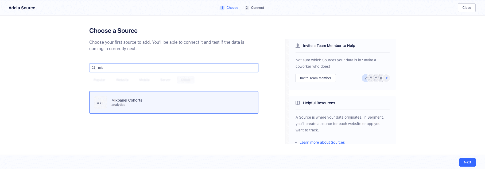Select the Cloud category tab
The width and height of the screenshot is (485, 169).
coord(185,80)
